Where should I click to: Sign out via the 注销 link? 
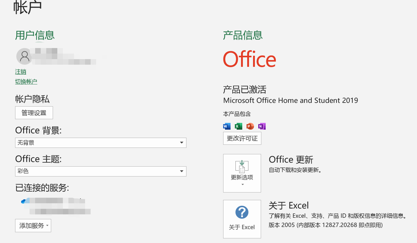pyautogui.click(x=21, y=72)
